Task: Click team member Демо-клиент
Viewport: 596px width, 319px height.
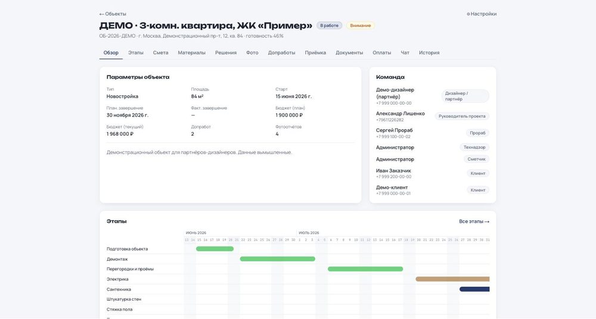Action: tap(392, 187)
